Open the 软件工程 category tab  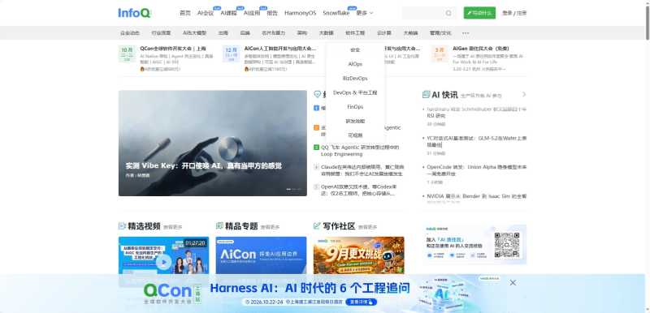point(355,33)
